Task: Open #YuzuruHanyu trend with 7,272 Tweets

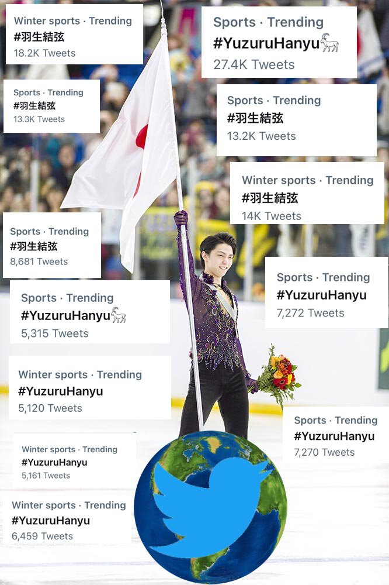Action: (x=327, y=292)
